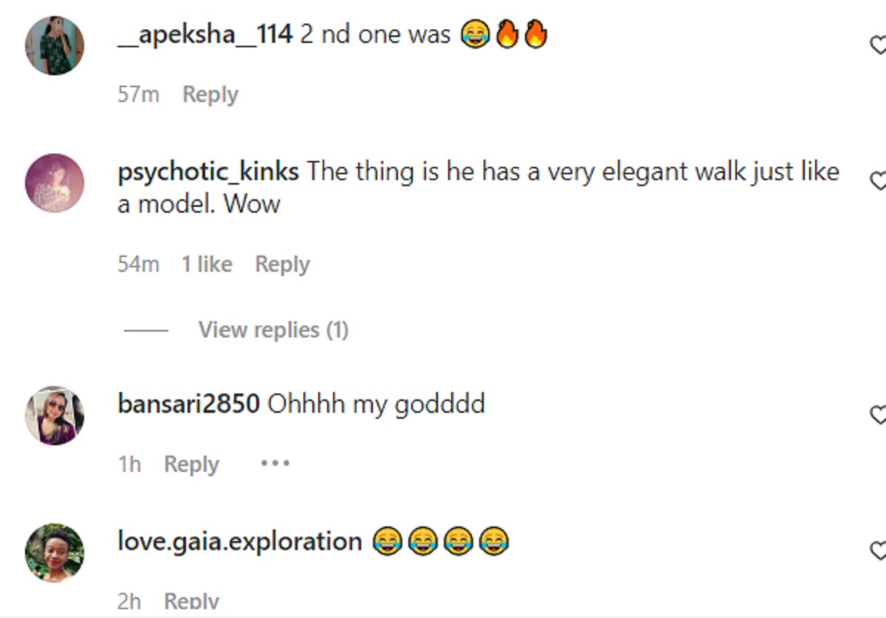Open __apeksha__114 username link
This screenshot has height=618, width=886.
pyautogui.click(x=205, y=35)
